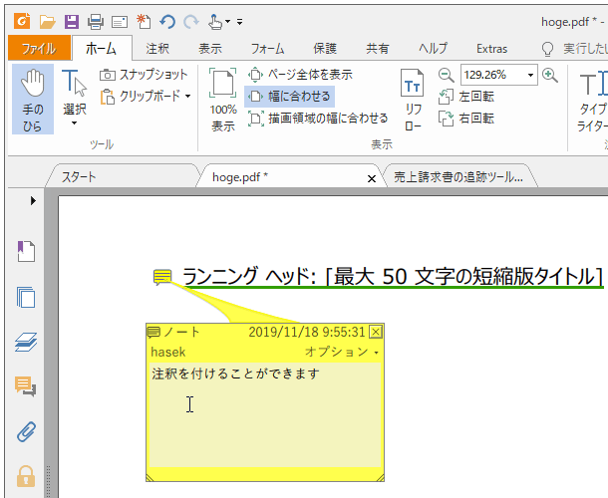Zoom in with the plus magnifier
Image resolution: width=608 pixels, height=498 pixels.
point(550,75)
